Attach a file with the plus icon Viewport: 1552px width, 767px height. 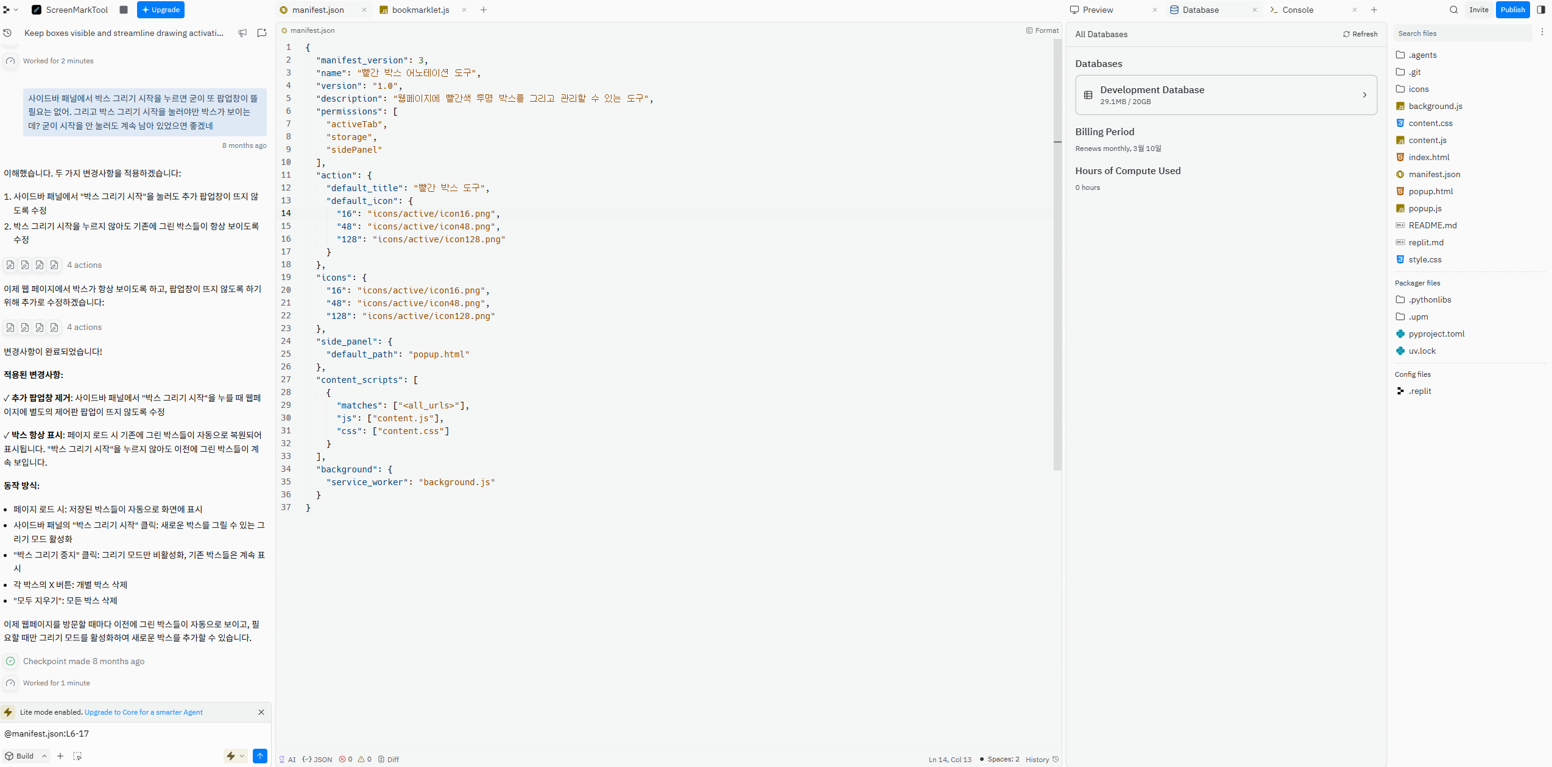pos(60,756)
